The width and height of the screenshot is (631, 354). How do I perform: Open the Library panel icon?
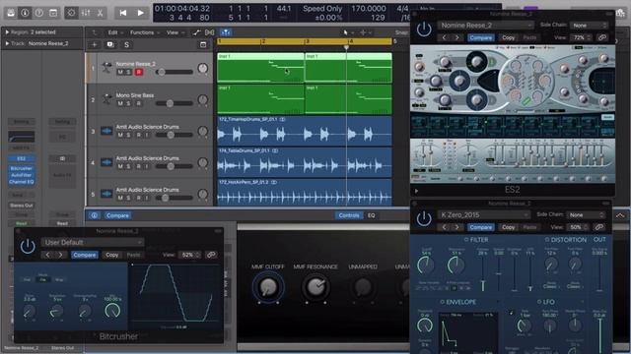coord(11,13)
